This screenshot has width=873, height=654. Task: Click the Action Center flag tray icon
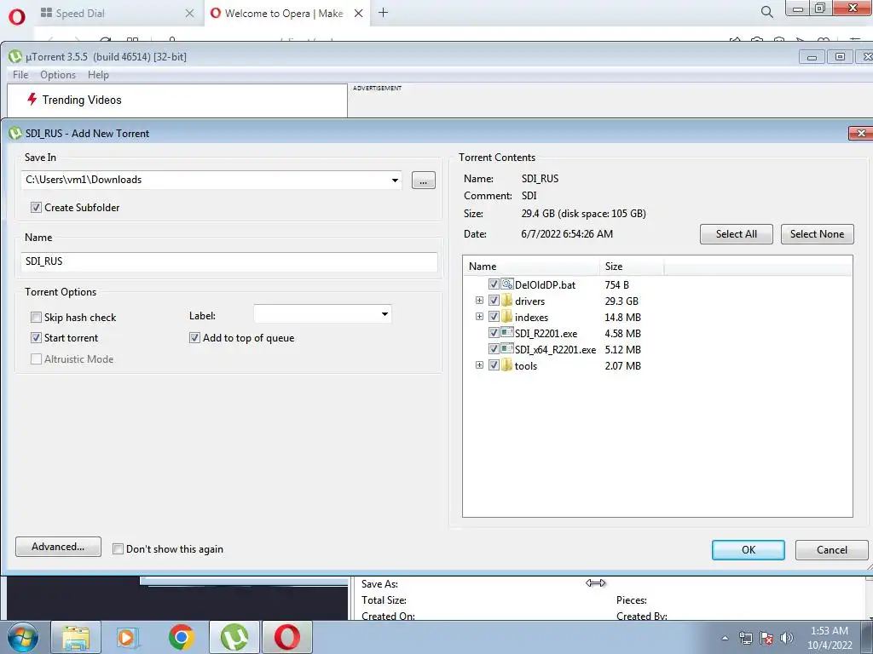point(766,638)
